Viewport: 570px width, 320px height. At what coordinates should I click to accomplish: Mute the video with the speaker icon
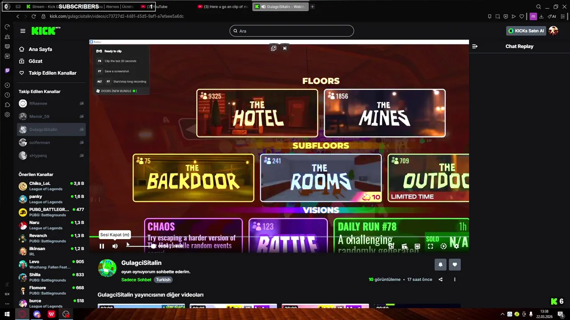pos(115,246)
